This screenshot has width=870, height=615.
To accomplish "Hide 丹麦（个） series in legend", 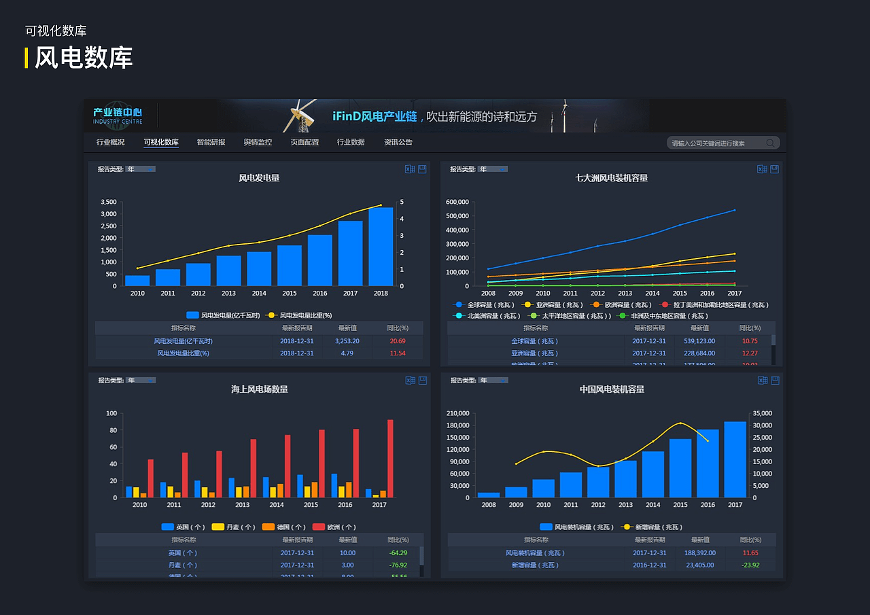I will coord(234,527).
